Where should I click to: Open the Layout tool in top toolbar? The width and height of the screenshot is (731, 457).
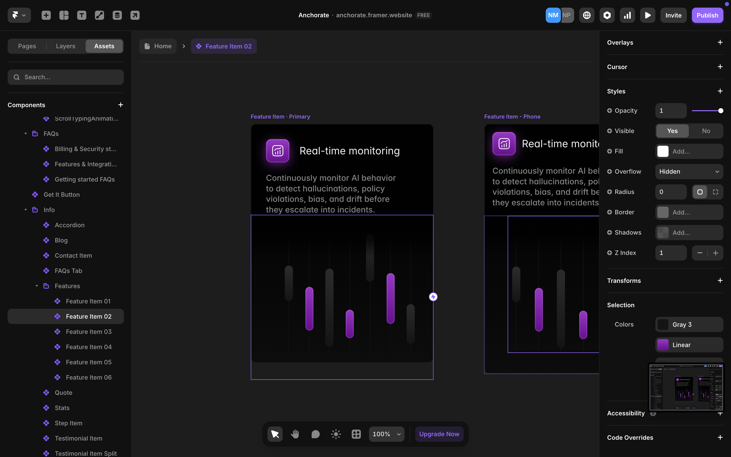click(64, 15)
